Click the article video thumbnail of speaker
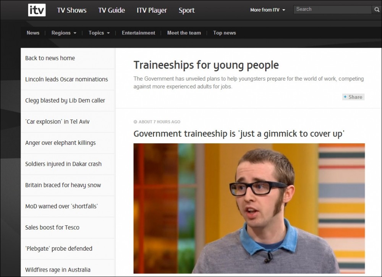The height and width of the screenshot is (277, 382). click(249, 208)
